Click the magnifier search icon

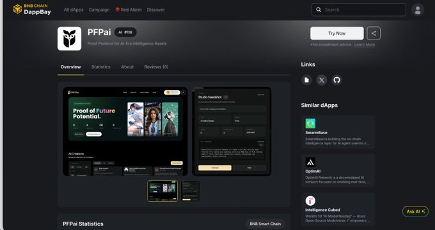pos(319,10)
